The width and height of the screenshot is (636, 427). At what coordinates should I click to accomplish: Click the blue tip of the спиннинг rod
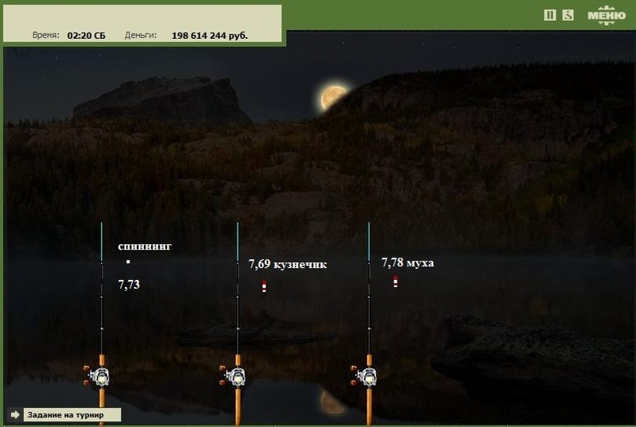tap(102, 241)
